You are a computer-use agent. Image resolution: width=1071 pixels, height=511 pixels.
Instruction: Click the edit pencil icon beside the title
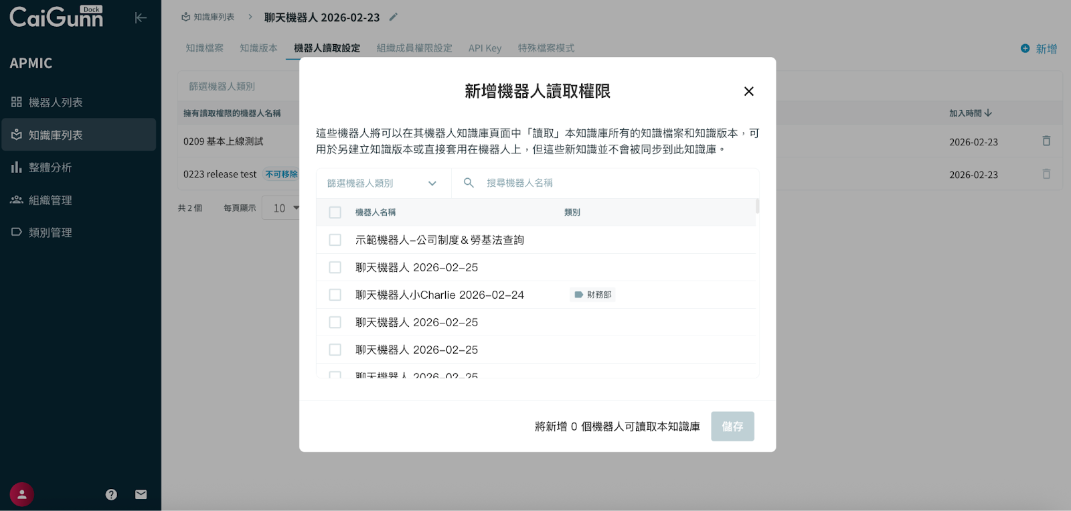coord(394,17)
